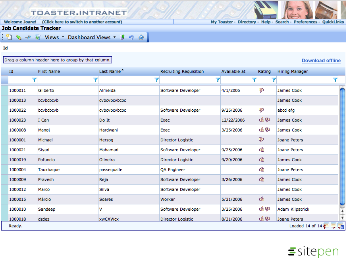Open the Directory menu

pos(247,22)
